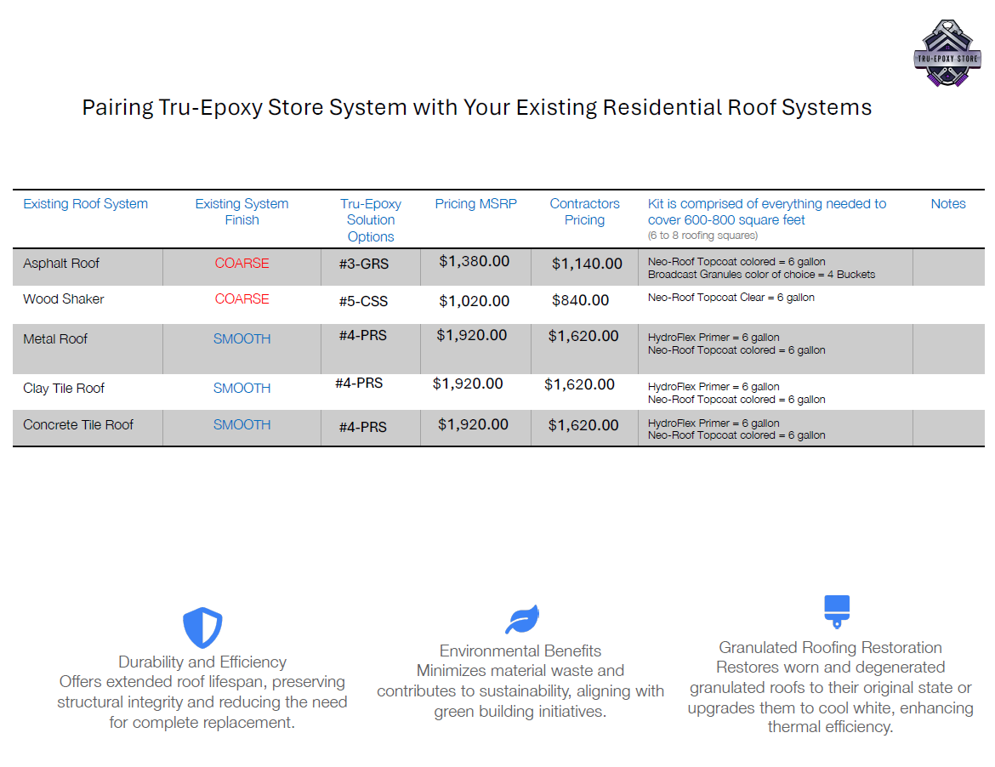This screenshot has height=767, width=995.
Task: Click SMOOTH in the Metal Roof row
Action: tap(242, 338)
